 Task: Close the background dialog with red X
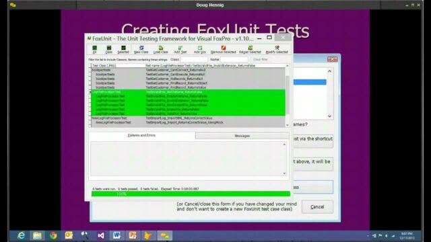coord(333,59)
